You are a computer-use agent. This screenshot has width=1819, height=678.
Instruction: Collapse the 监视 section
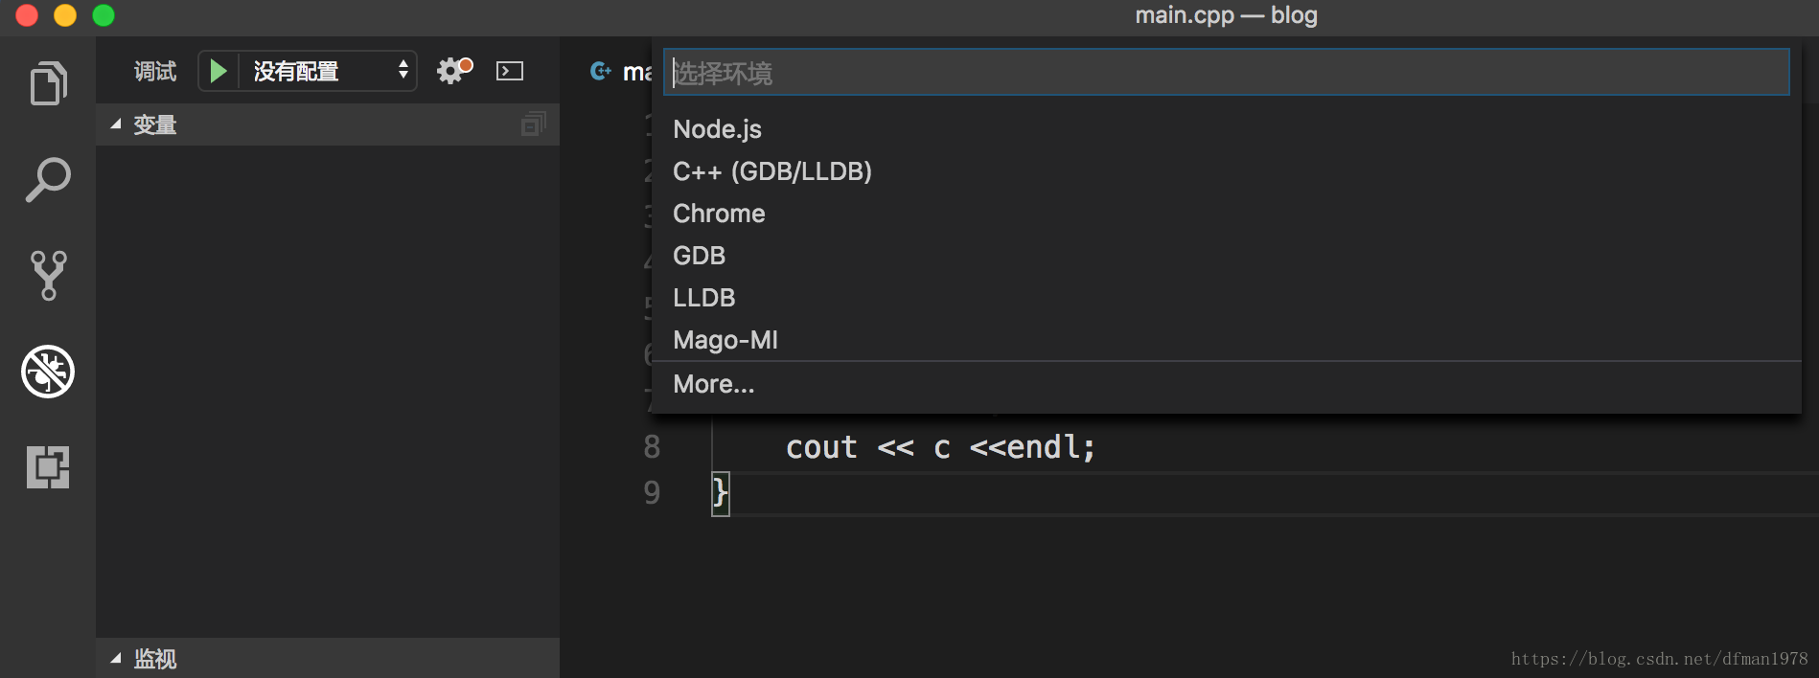(328, 658)
